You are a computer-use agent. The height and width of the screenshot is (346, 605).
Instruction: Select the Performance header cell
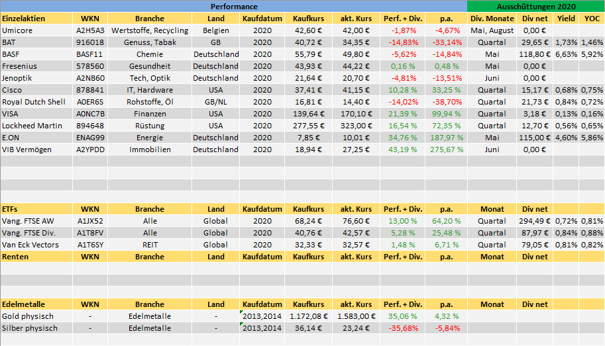pos(234,7)
